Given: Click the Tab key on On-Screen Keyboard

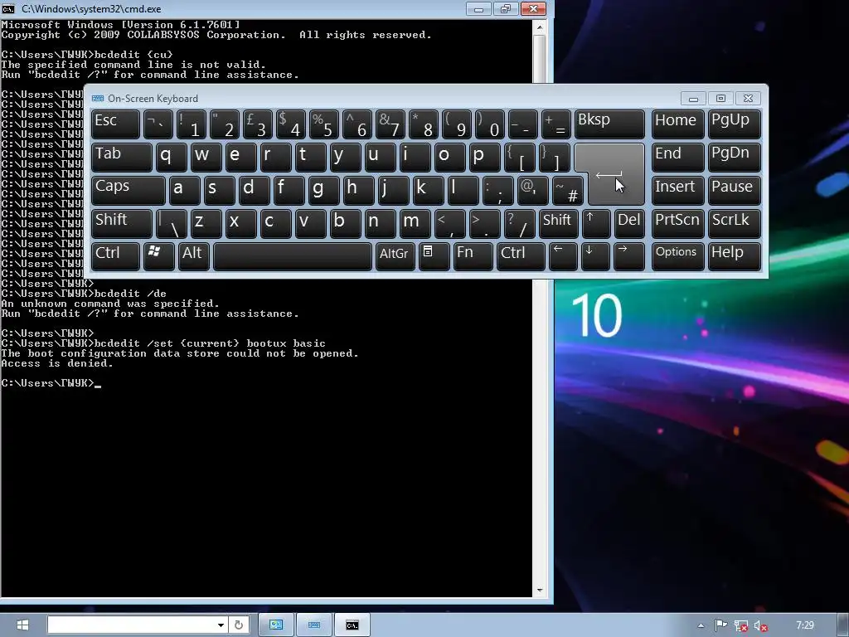Looking at the screenshot, I should click(121, 158).
